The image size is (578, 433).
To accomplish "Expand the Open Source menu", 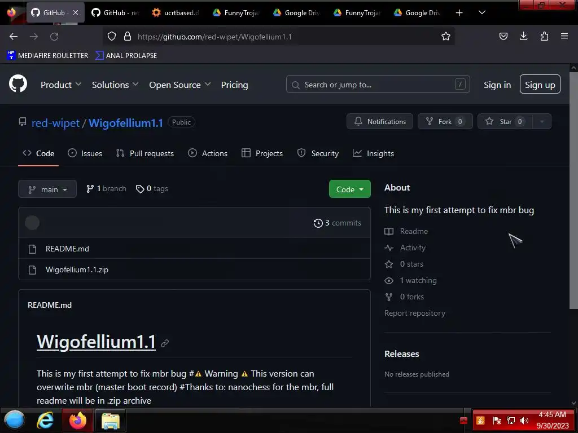I will 180,85.
